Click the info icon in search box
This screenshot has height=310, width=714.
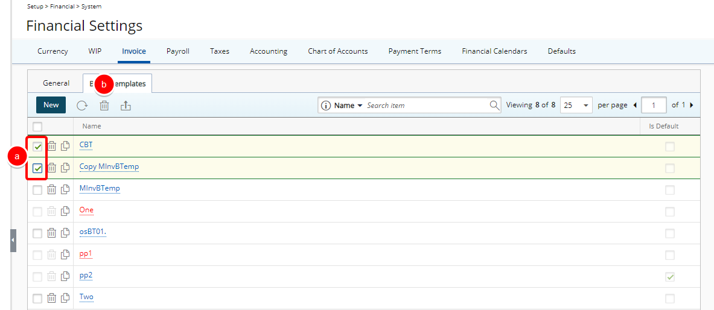325,106
